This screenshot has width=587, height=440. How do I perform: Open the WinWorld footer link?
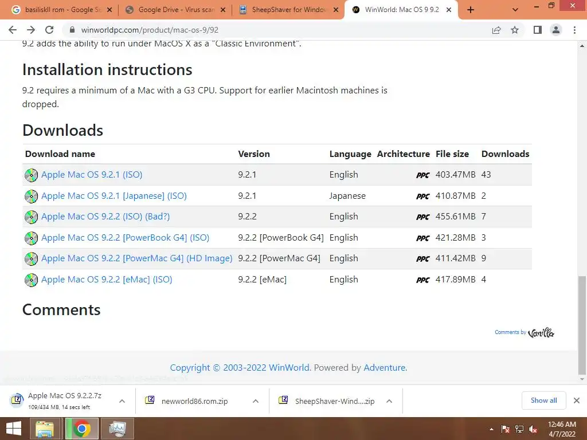(289, 368)
